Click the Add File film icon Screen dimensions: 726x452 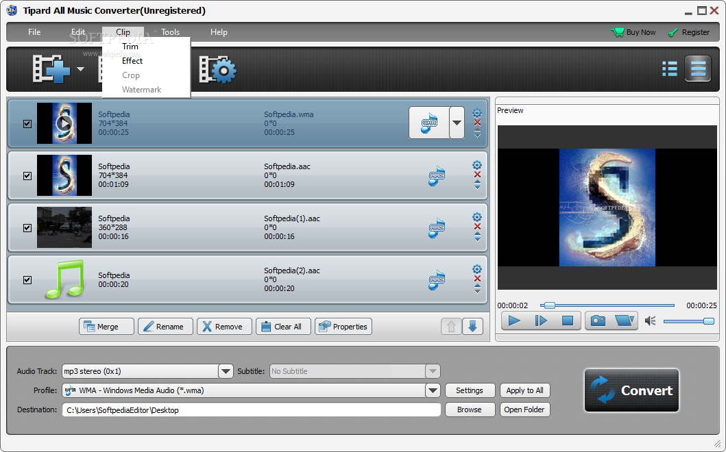point(51,69)
